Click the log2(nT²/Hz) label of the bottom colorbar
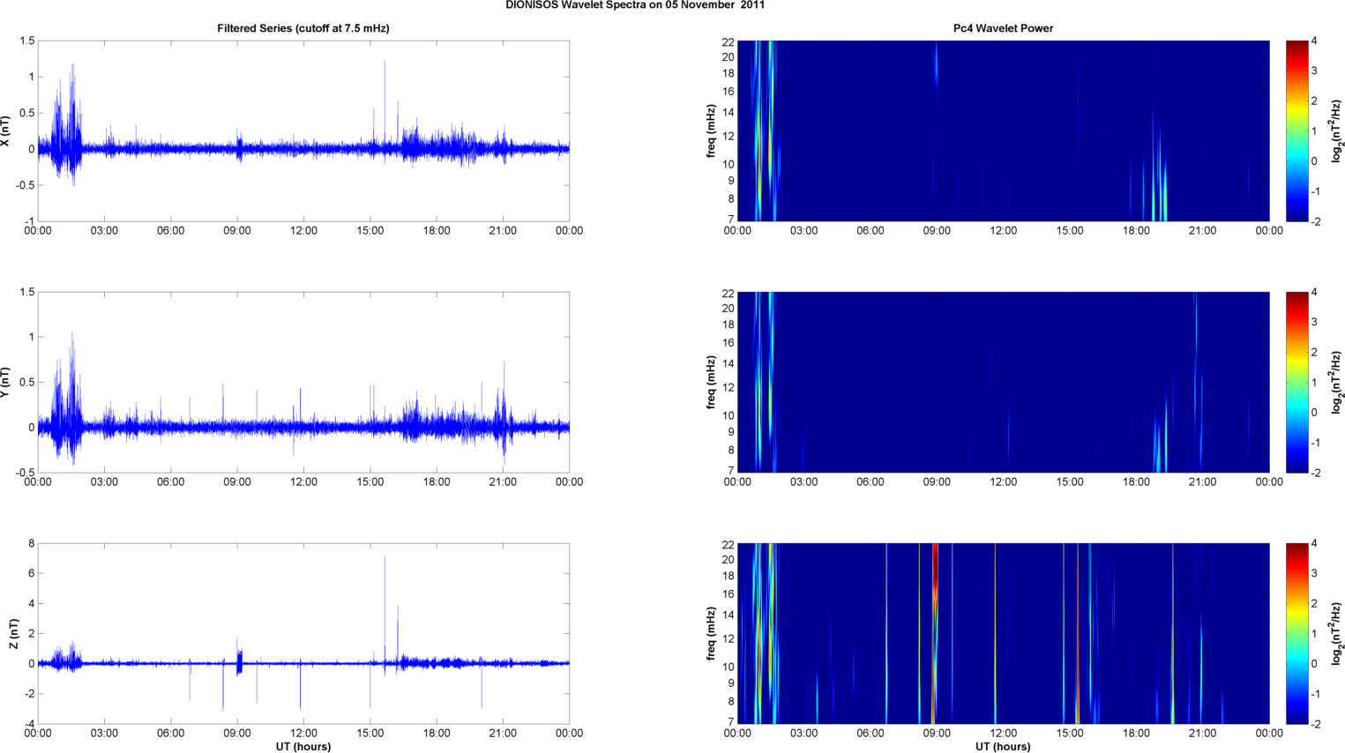Screen dimensions: 1345x753 click(x=1337, y=633)
